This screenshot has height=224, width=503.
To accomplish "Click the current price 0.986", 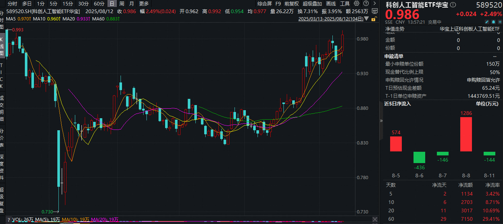I will coord(403,15).
